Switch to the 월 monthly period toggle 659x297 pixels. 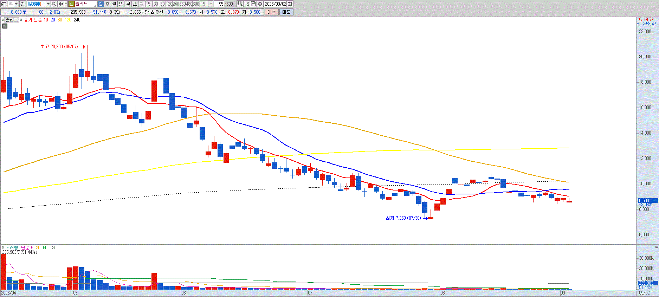pos(114,4)
